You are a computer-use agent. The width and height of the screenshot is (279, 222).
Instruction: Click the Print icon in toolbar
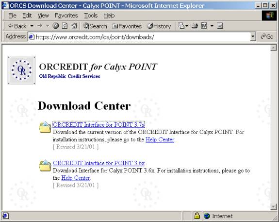(195, 26)
